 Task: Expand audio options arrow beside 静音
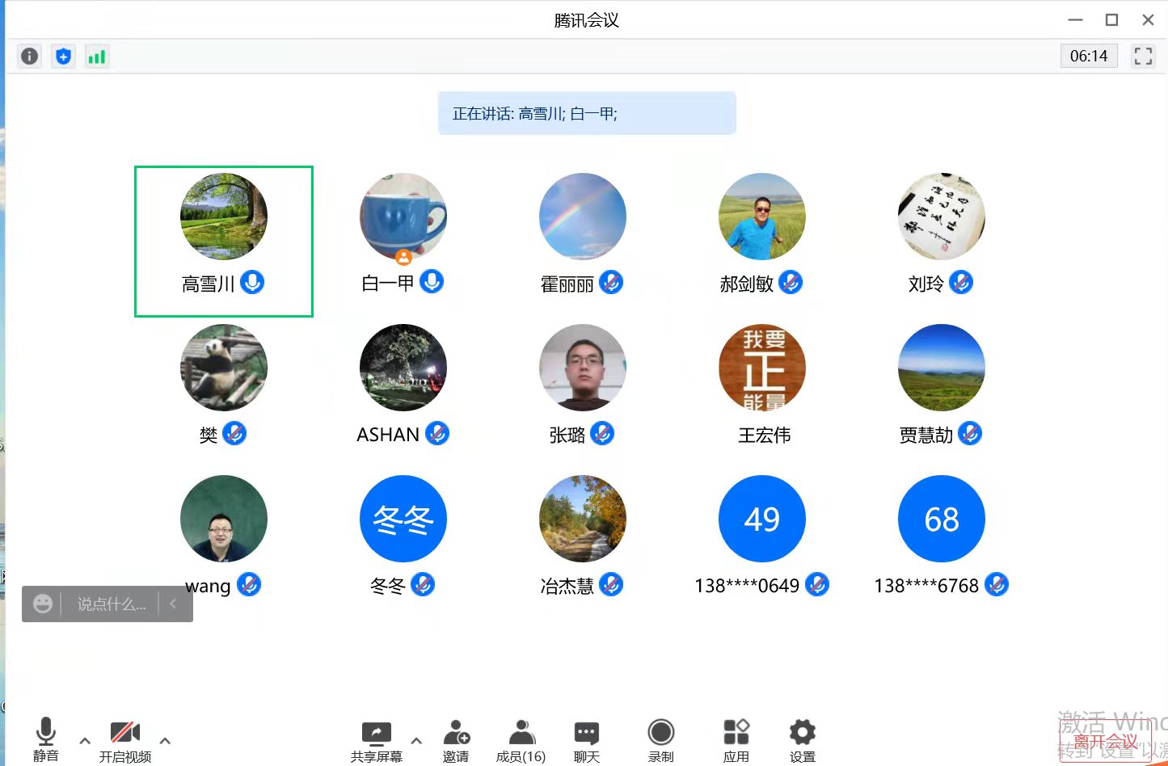tap(85, 740)
